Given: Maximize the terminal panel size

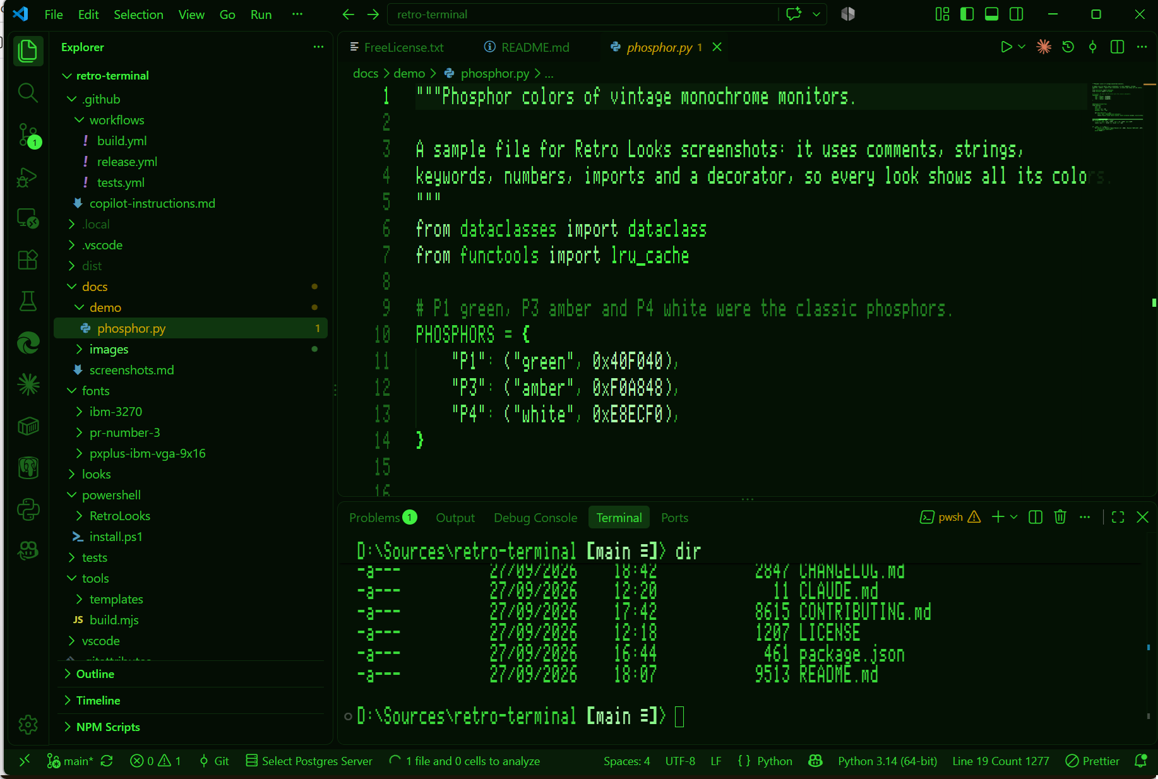Looking at the screenshot, I should [1118, 517].
